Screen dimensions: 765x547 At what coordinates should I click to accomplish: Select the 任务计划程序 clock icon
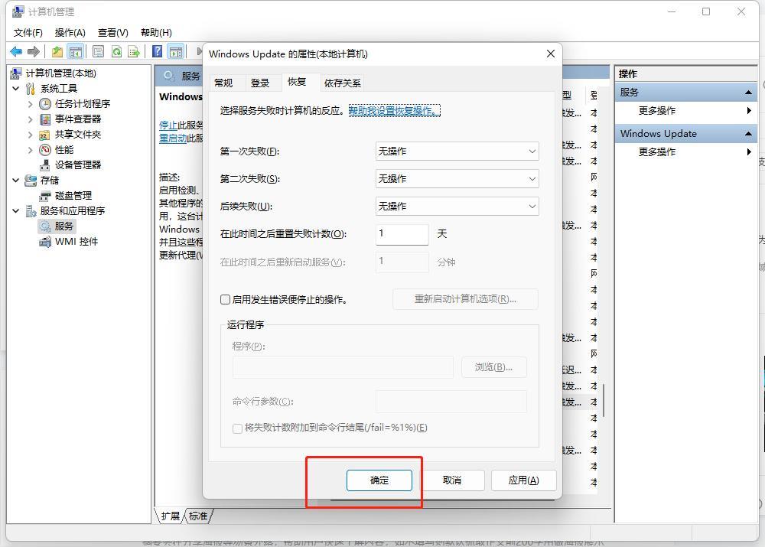click(45, 104)
